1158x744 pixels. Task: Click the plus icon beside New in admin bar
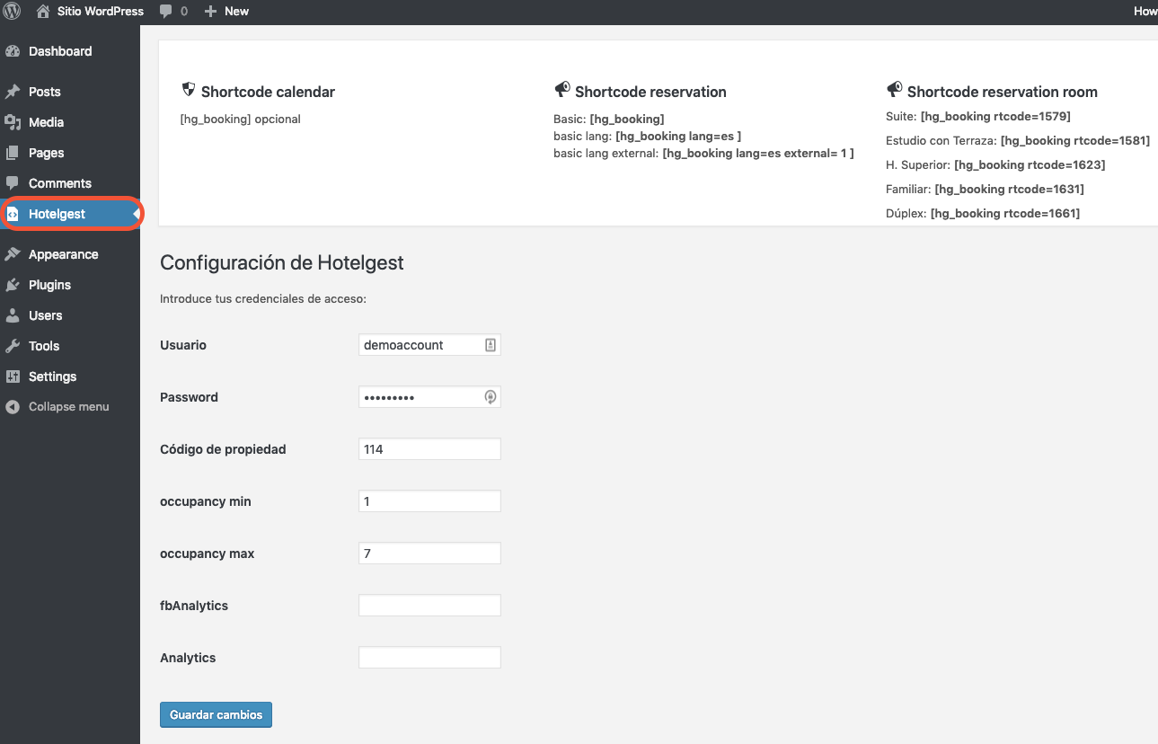tap(210, 12)
